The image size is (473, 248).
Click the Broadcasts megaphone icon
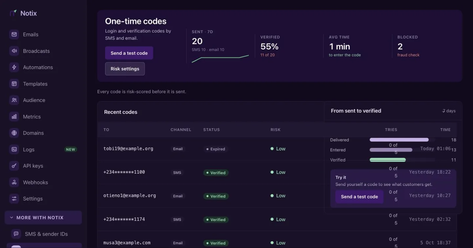pyautogui.click(x=14, y=51)
